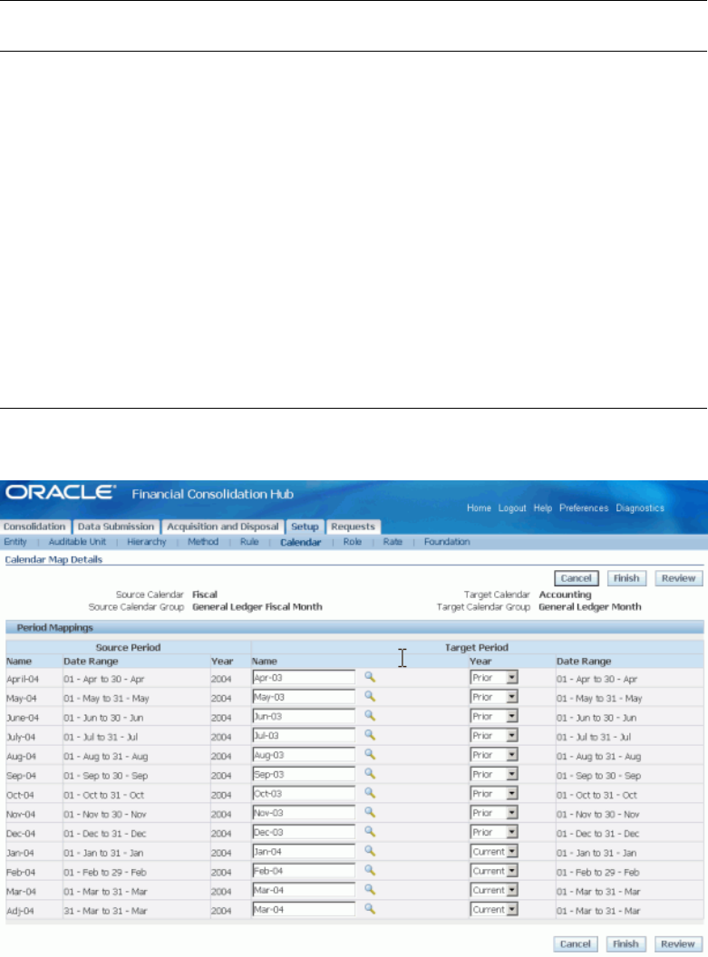Click the 'General Ledger Fiscal Month' value
The image size is (708, 957).
pyautogui.click(x=257, y=606)
